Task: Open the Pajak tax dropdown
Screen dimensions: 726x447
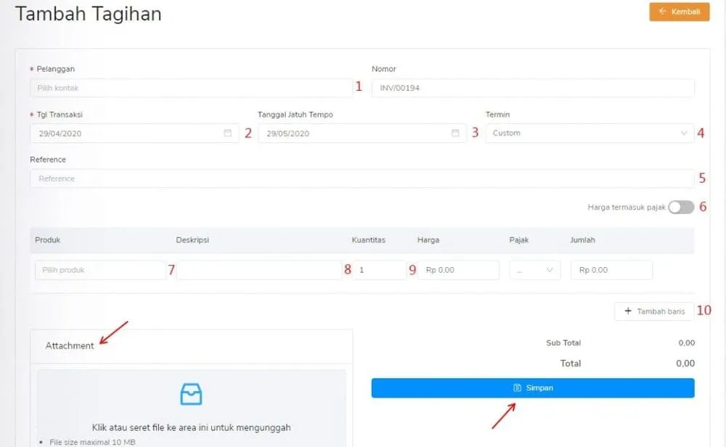Action: point(534,269)
